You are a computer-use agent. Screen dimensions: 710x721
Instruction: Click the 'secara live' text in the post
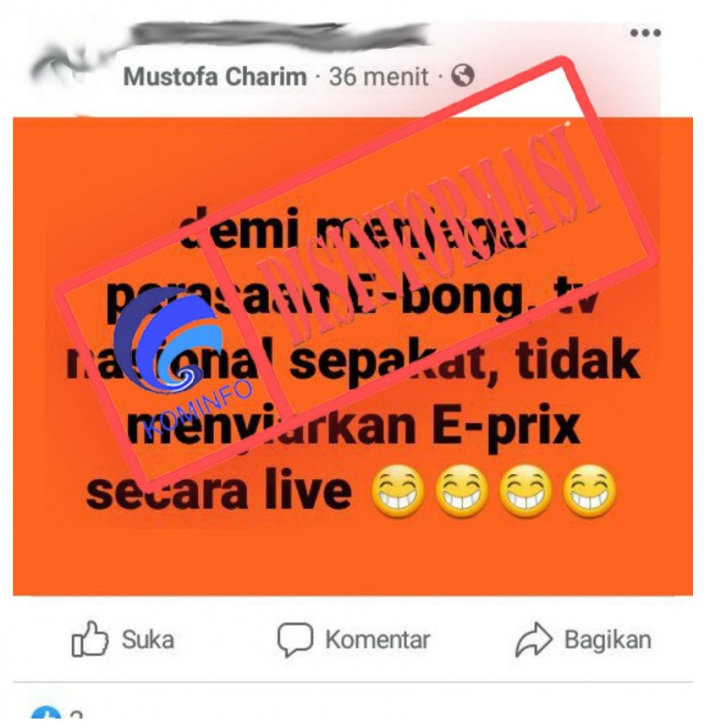(x=218, y=492)
